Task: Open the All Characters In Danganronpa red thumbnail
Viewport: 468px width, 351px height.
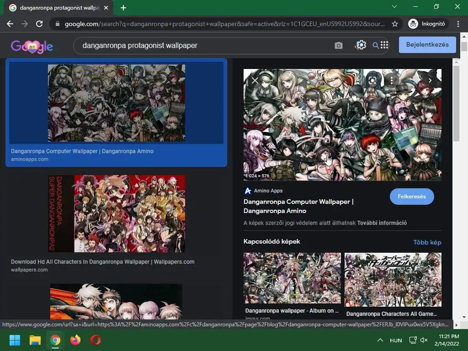Action: 117,214
